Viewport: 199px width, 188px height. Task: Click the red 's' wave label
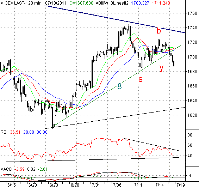coord(141,79)
